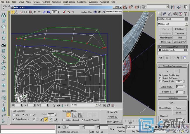Open the All IDs dropdown
190x134 pixels.
[84, 105]
